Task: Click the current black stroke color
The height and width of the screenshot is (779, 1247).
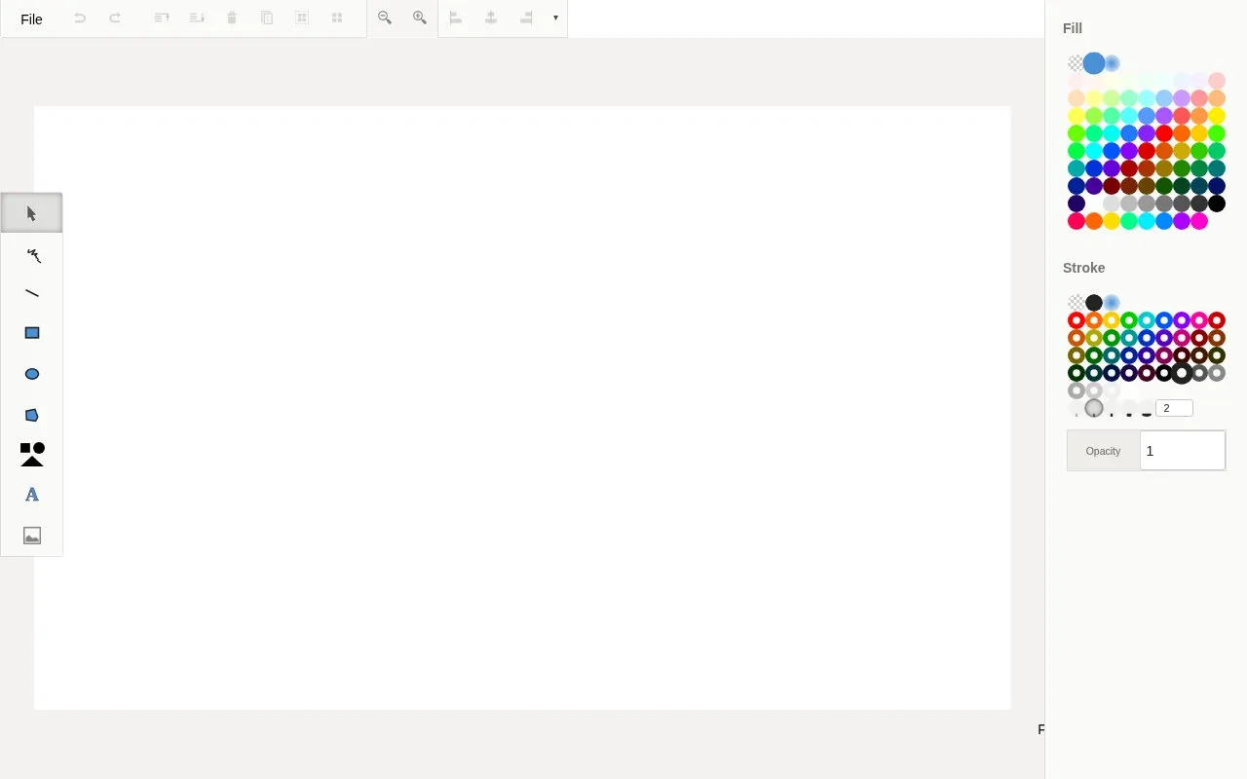Action: pos(1094,303)
